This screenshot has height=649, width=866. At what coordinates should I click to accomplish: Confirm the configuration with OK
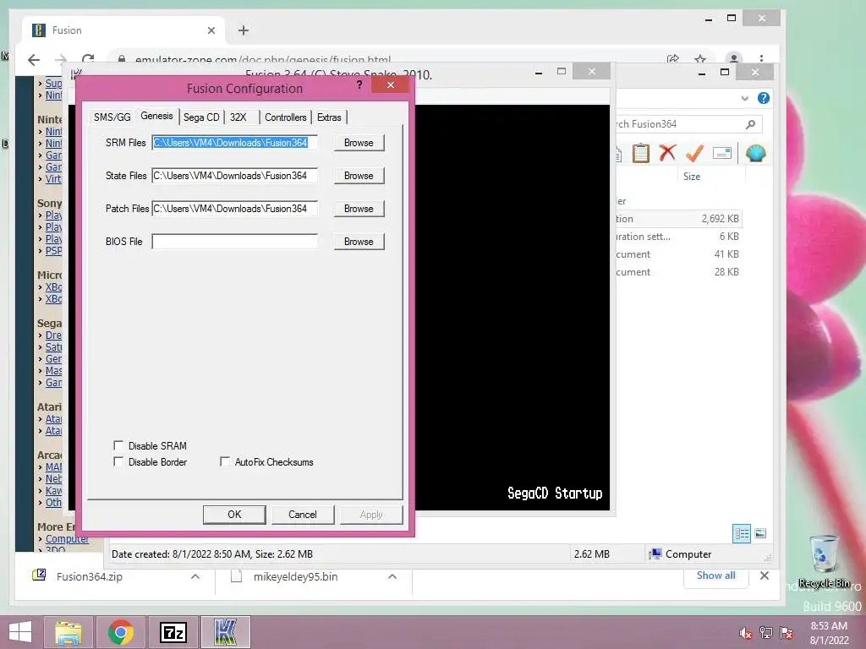point(234,515)
